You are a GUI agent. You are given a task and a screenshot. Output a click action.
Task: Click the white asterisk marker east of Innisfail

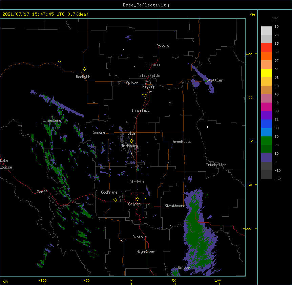coord(170,103)
